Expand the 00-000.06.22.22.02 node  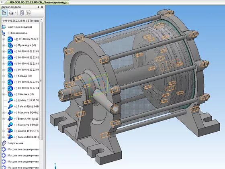point(4,57)
